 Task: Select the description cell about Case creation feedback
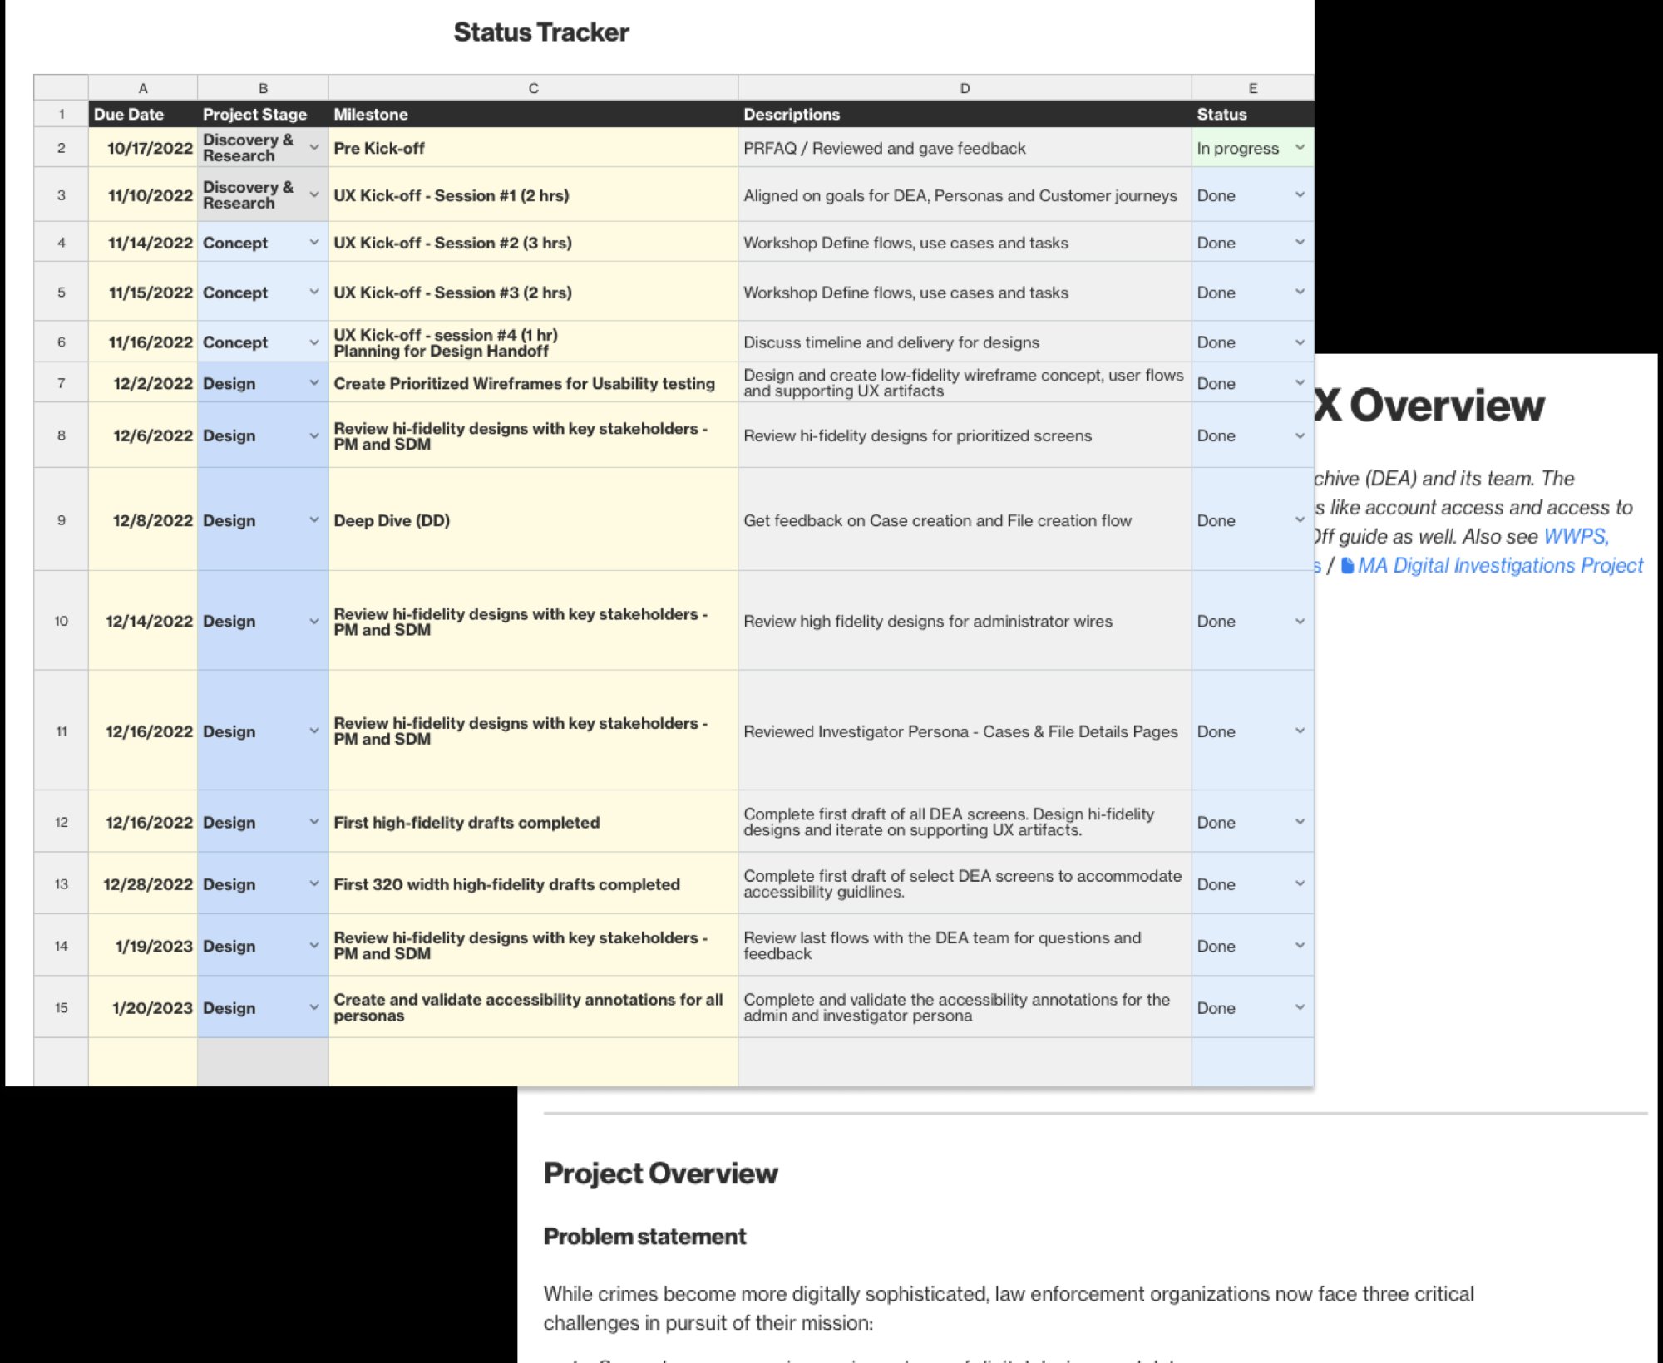point(965,520)
